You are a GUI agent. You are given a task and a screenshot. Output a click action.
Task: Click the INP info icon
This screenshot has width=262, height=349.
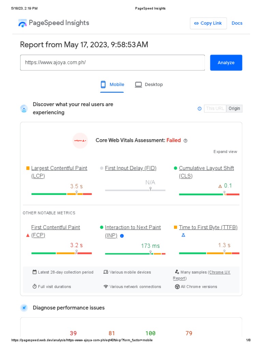pyautogui.click(x=122, y=236)
